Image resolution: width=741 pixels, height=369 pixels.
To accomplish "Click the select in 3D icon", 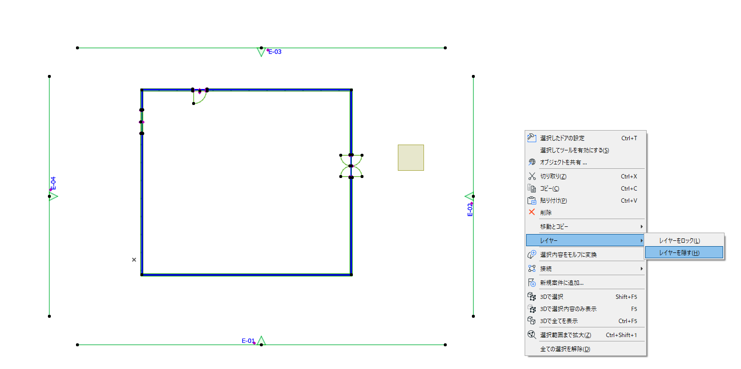I will [x=531, y=296].
